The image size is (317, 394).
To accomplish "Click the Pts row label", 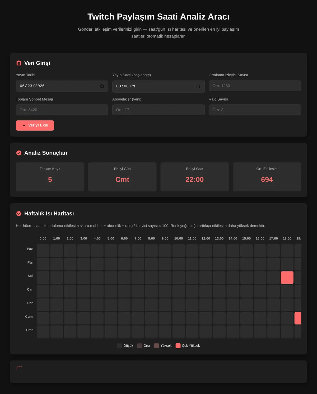I will pos(30,262).
